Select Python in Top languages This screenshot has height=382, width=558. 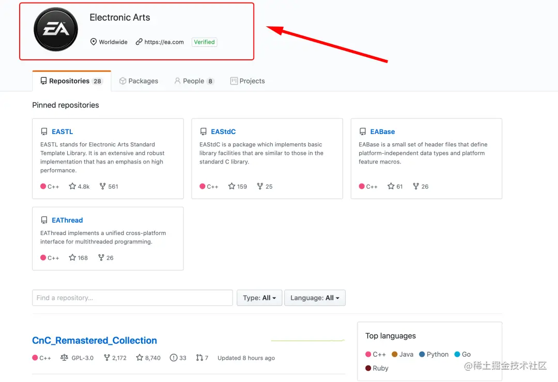click(x=434, y=354)
